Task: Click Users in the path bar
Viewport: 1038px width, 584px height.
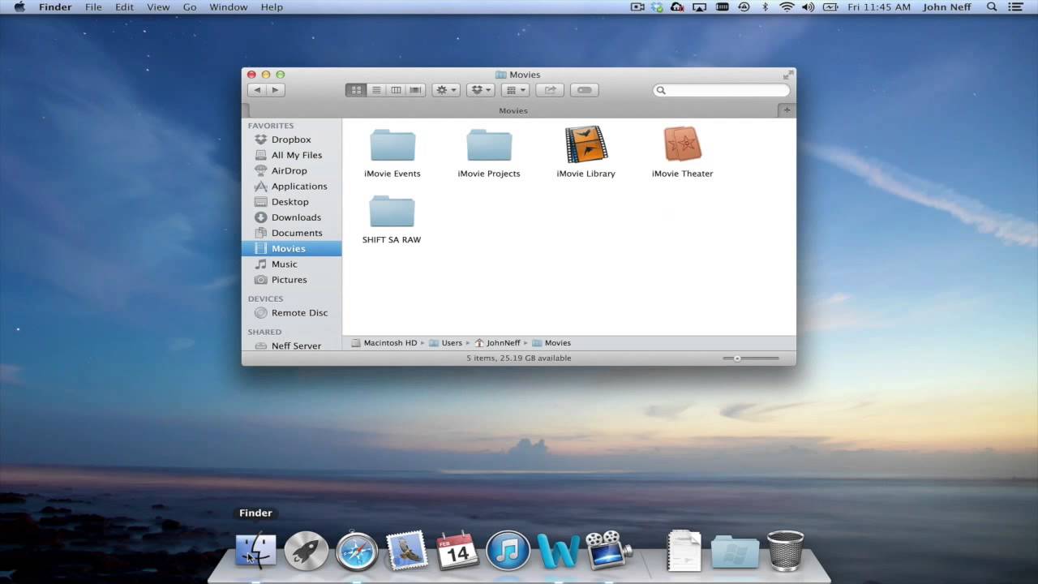Action: click(445, 343)
